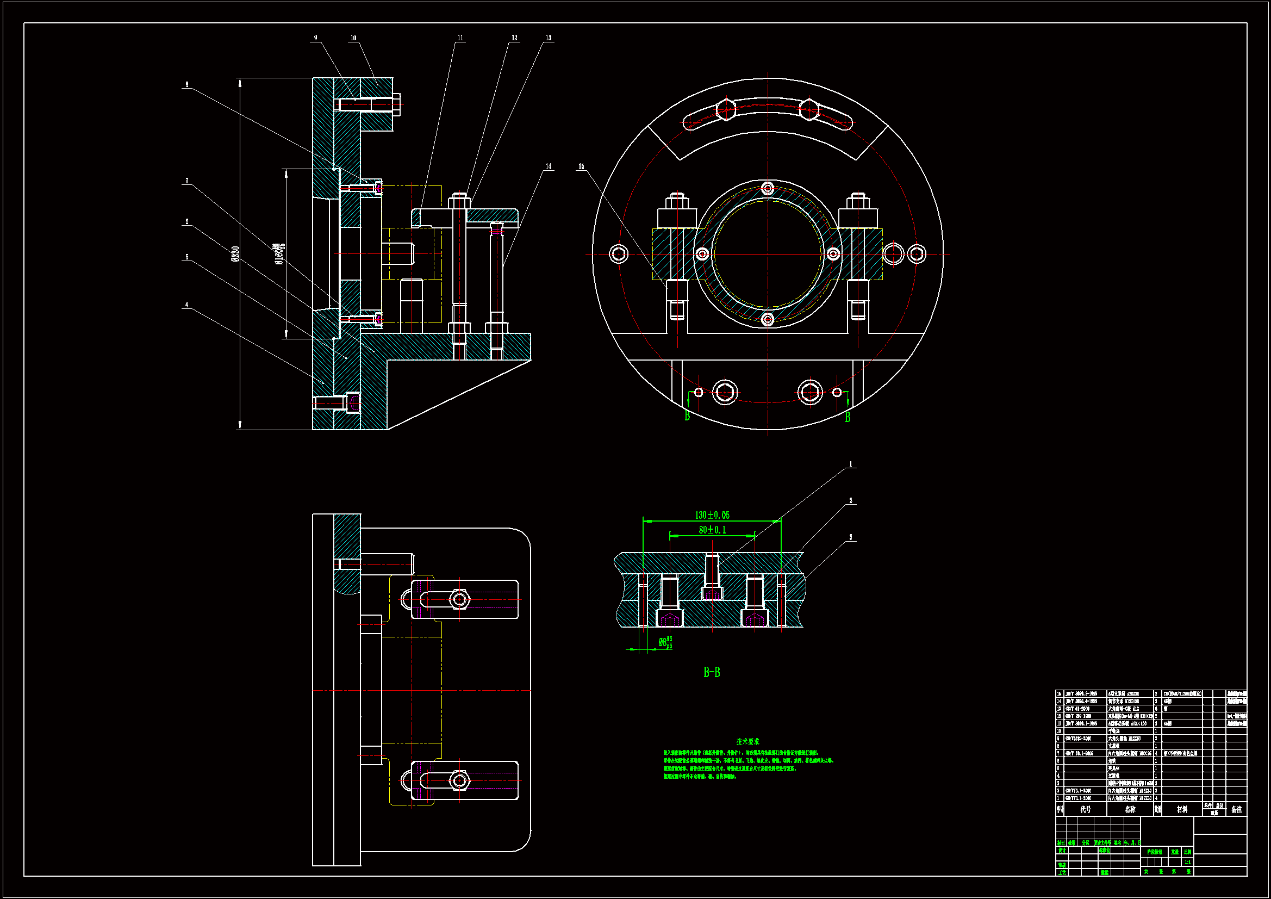Select the Ø160 fit dimension text
Screen dimensions: 1271x899
(x=279, y=253)
